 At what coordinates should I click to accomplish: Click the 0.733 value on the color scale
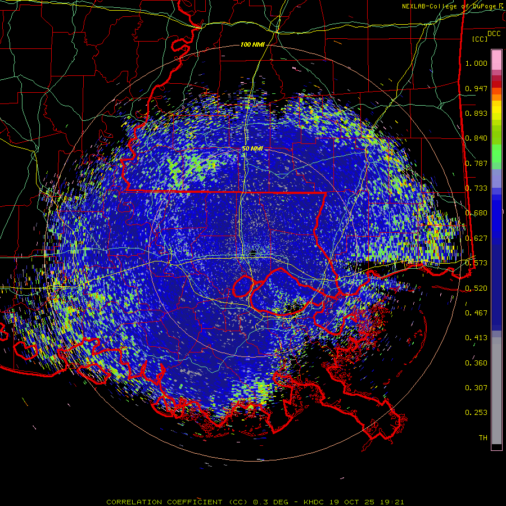tap(476, 188)
